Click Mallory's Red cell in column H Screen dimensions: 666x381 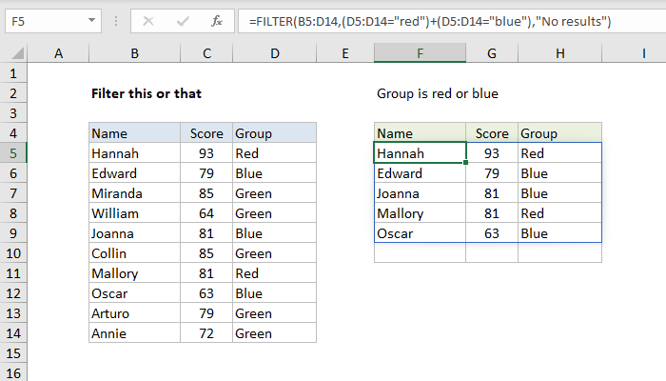pos(559,213)
